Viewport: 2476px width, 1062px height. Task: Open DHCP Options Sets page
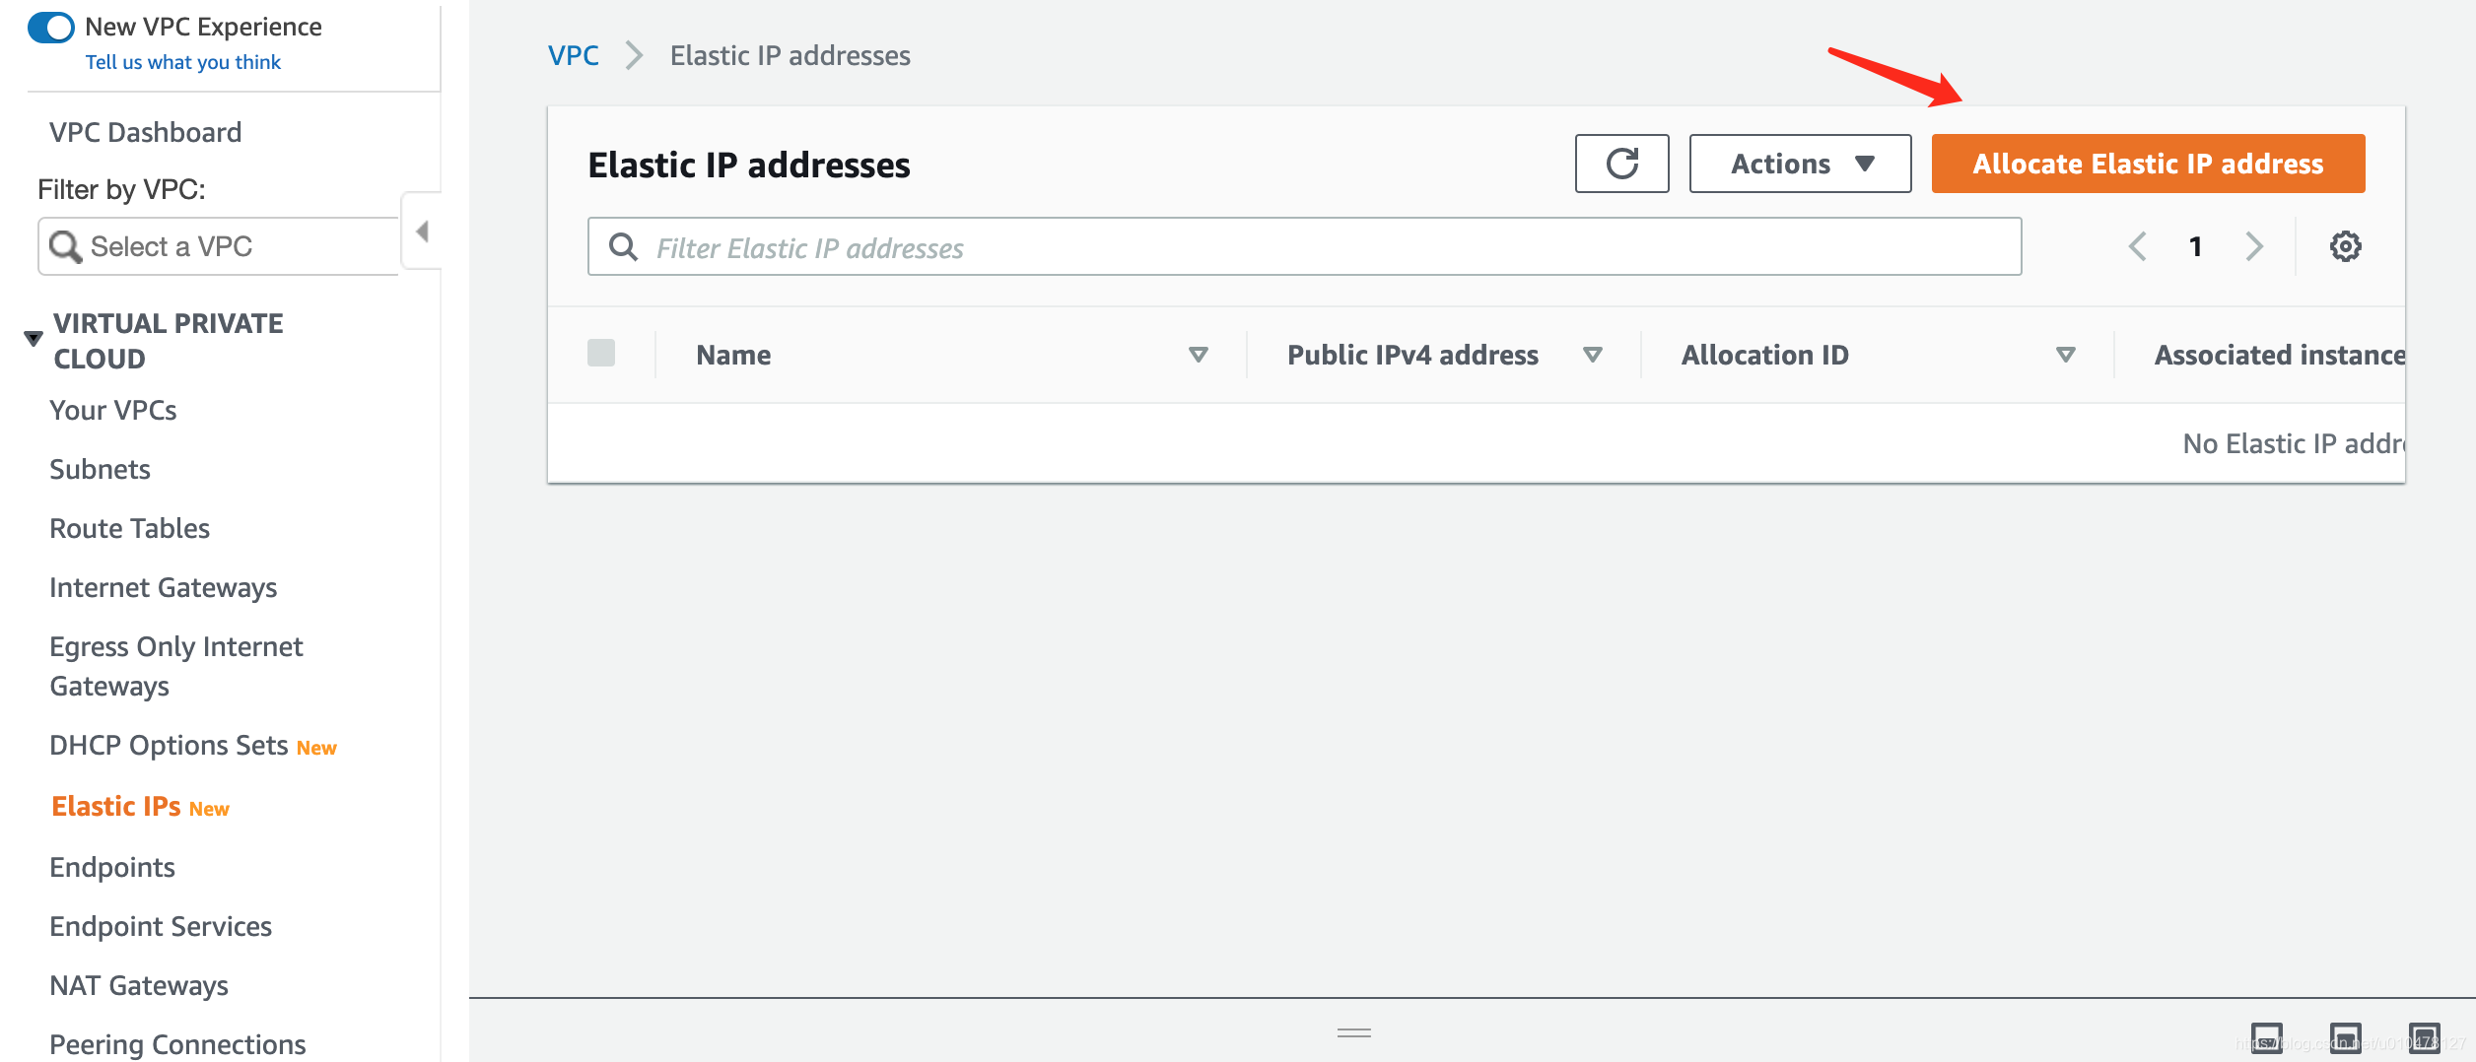(169, 745)
